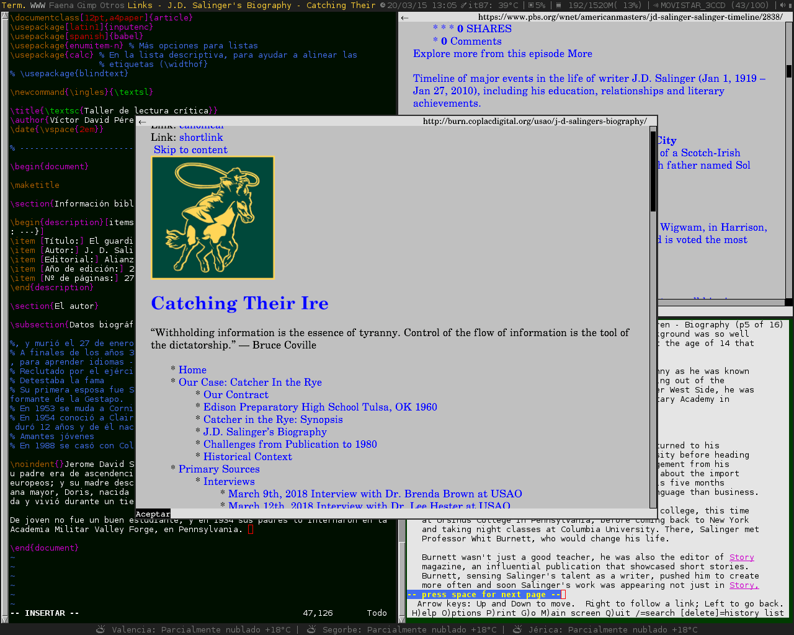Switch to the WWW workspace tag
The image size is (794, 635).
tap(38, 5)
